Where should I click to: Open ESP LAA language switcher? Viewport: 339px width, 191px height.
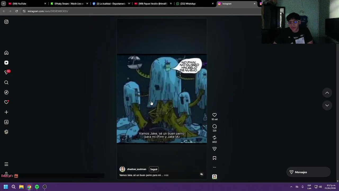(x=309, y=187)
